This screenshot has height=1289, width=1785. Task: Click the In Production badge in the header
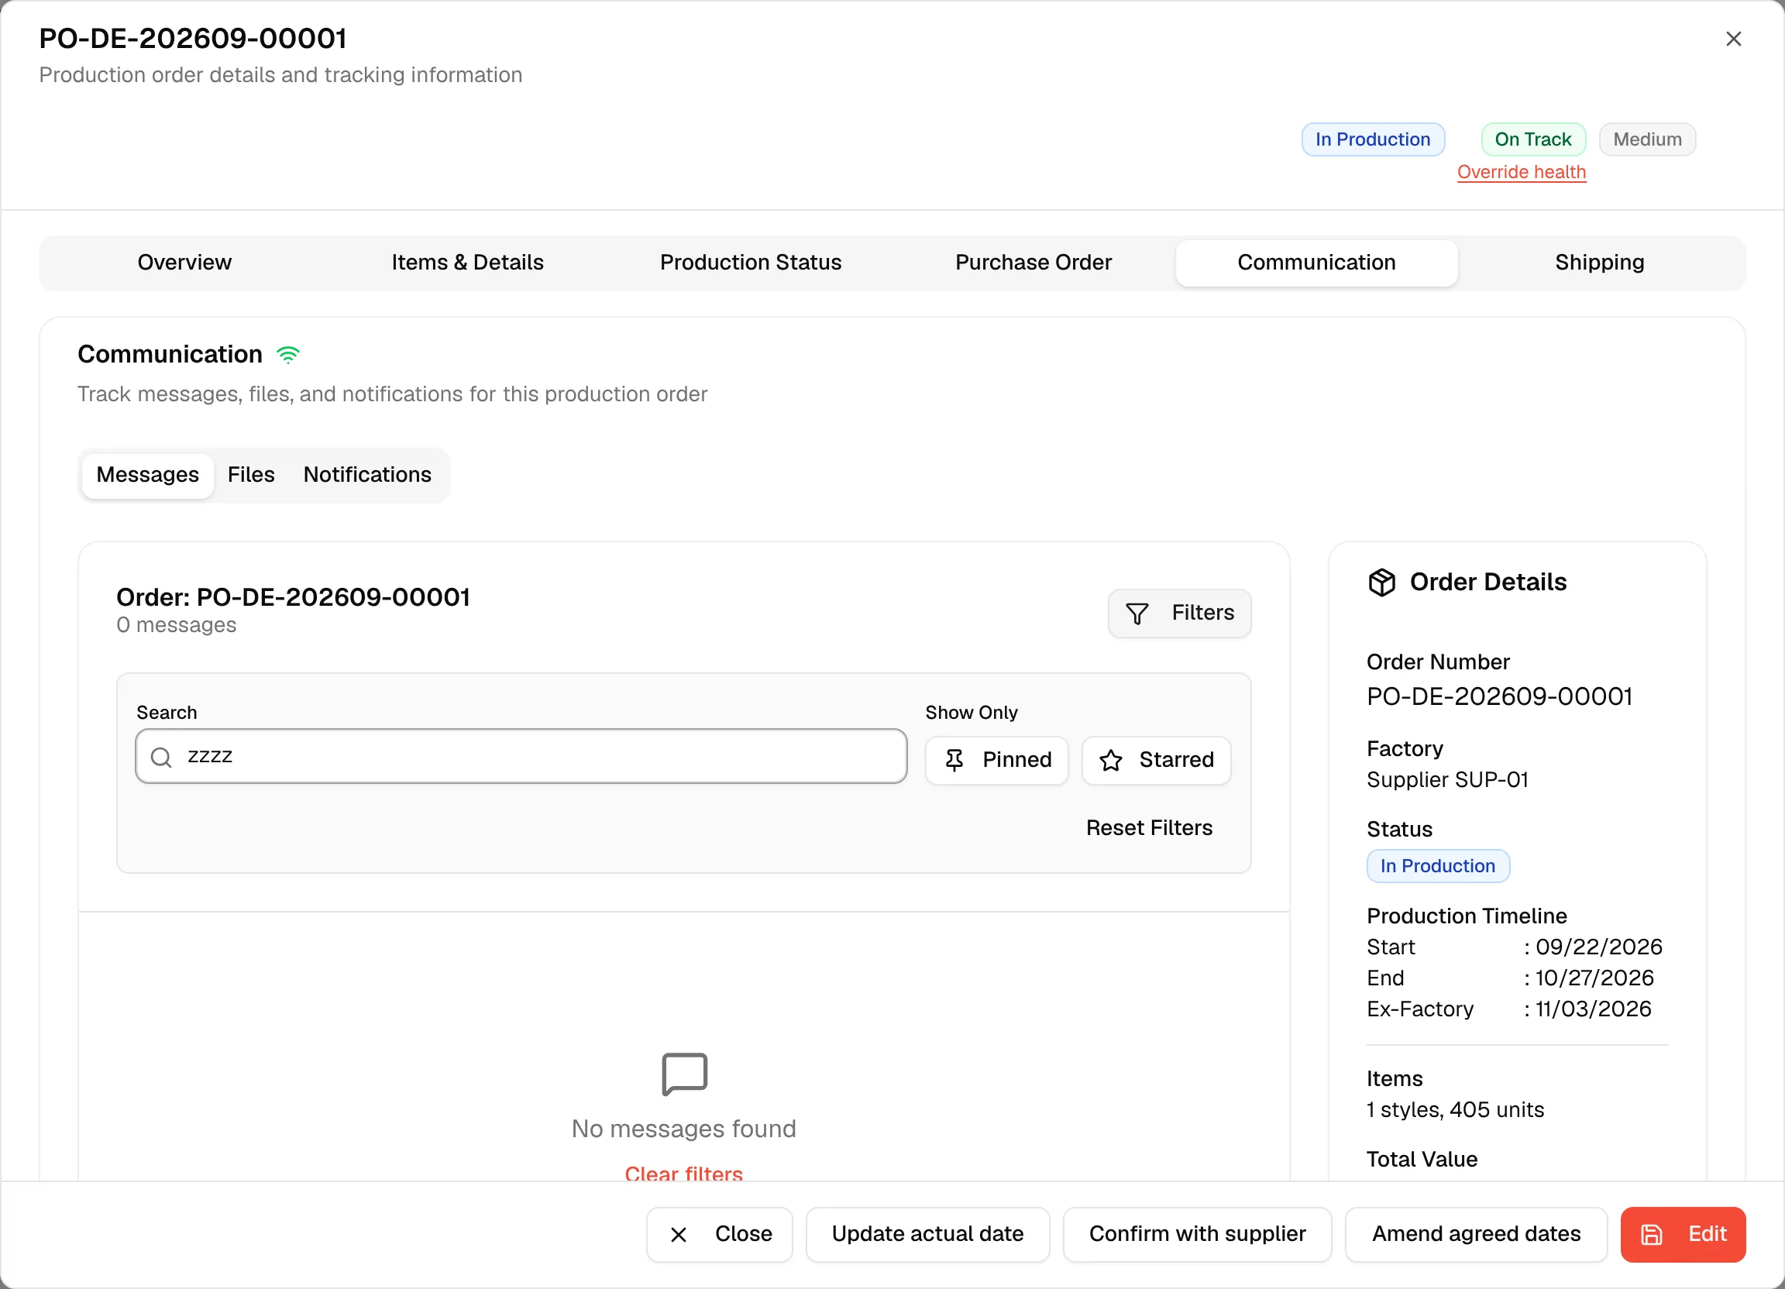click(1373, 139)
